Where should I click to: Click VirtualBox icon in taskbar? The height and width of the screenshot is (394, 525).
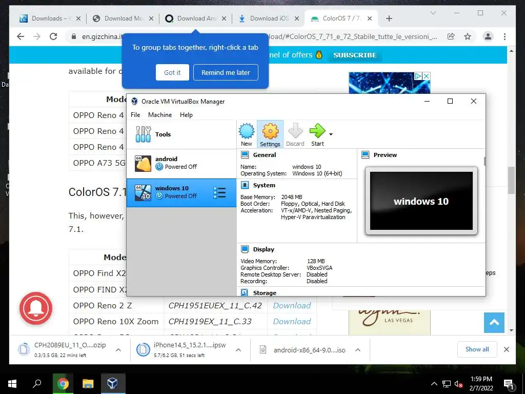112,384
